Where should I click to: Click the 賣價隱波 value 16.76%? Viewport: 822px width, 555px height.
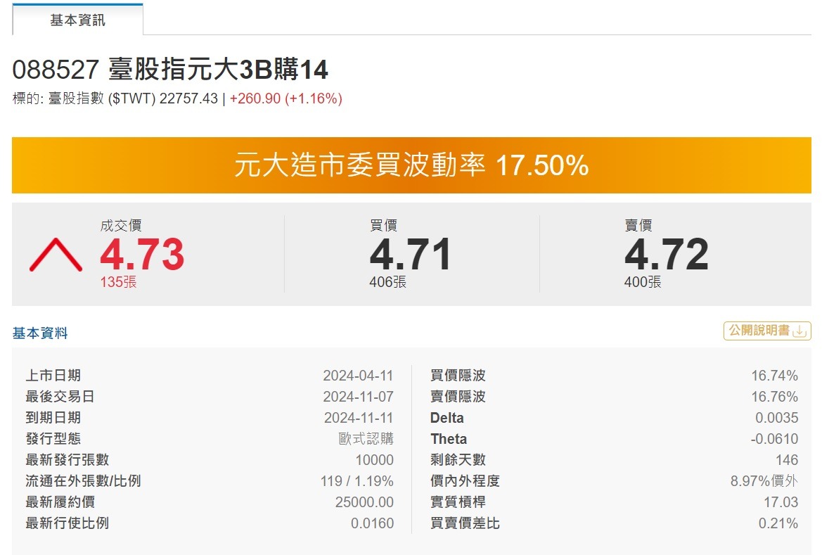[x=774, y=397]
